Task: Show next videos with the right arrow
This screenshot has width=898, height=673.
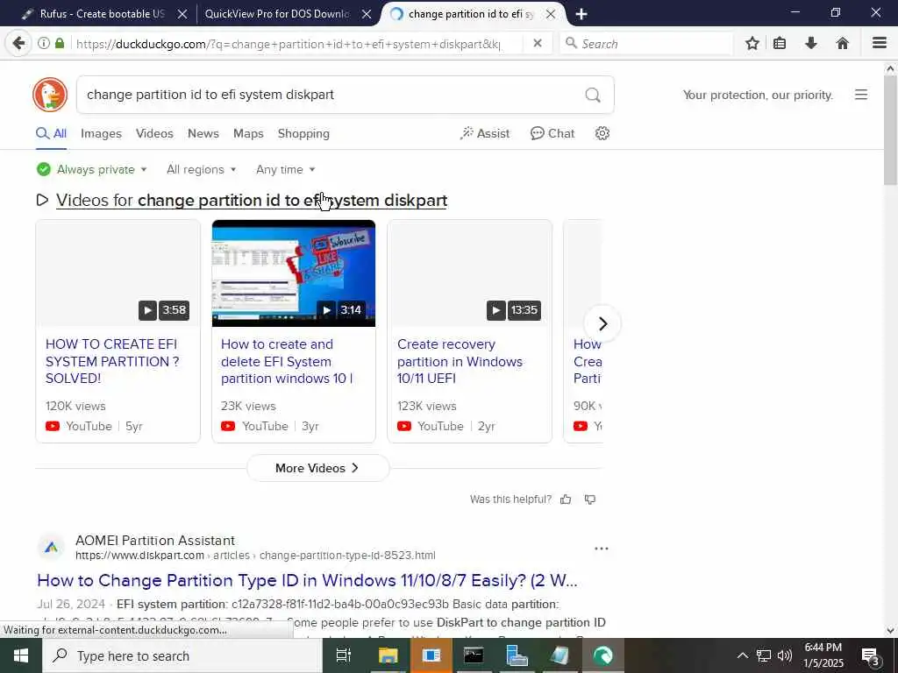Action: (x=602, y=324)
